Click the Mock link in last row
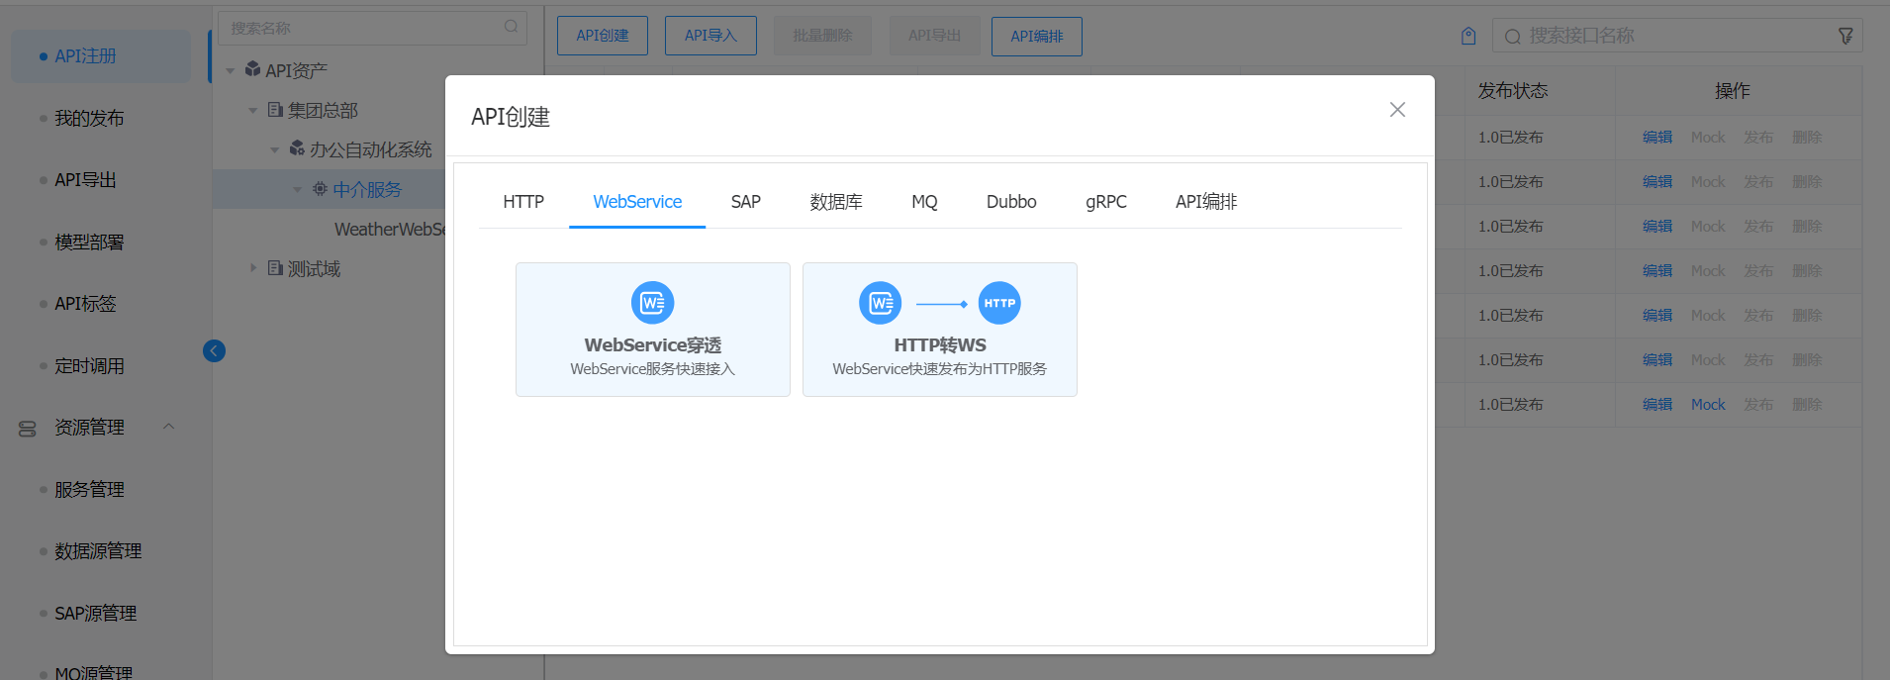1890x680 pixels. pos(1707,405)
